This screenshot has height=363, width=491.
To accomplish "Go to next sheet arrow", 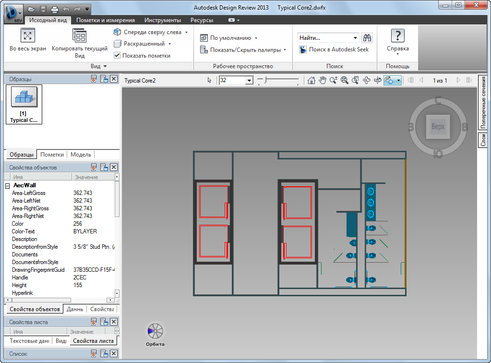I will 458,80.
